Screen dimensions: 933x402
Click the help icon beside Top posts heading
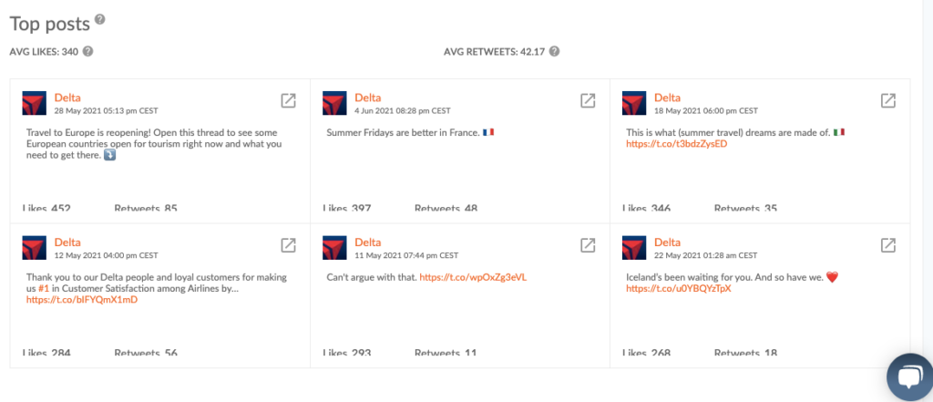click(x=99, y=19)
